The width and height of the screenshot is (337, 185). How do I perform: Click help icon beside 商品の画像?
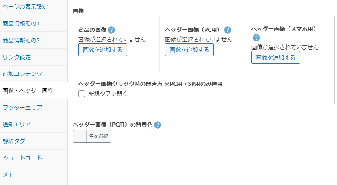(x=111, y=30)
